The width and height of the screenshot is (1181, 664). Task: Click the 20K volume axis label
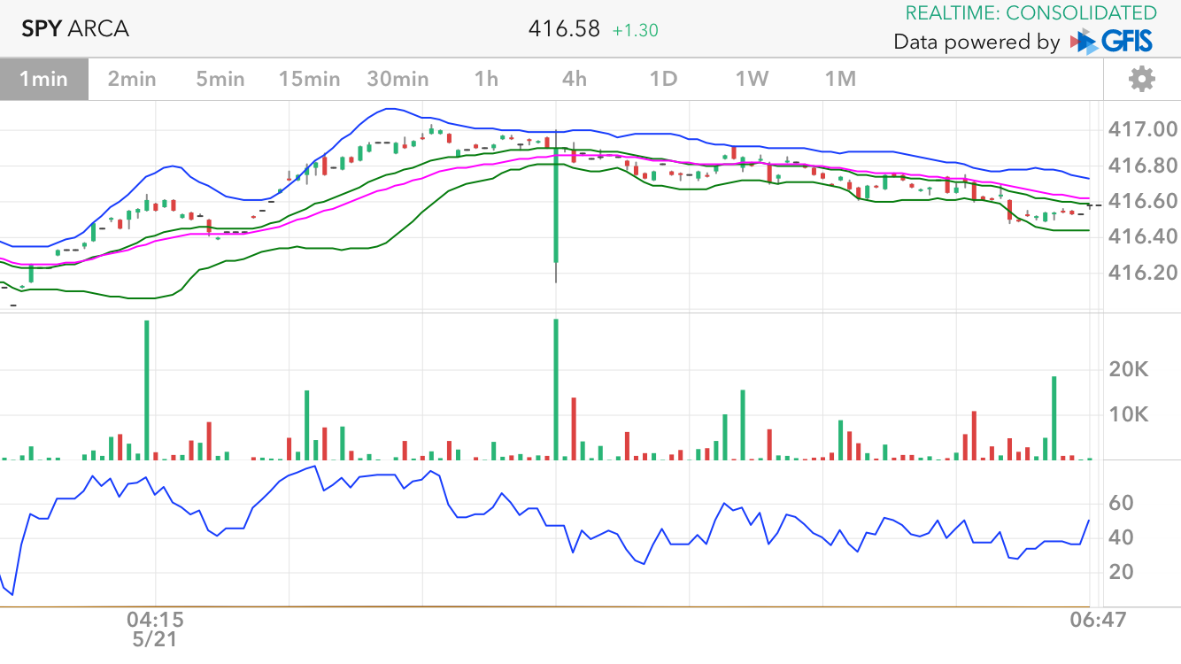(x=1128, y=370)
